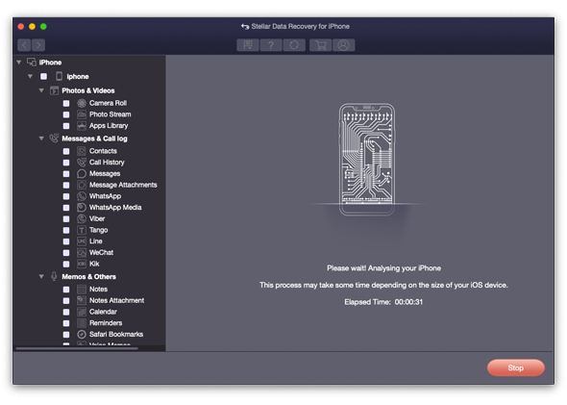This screenshot has width=567, height=405.
Task: Collapse the Messages & Call log group
Action: (41, 139)
